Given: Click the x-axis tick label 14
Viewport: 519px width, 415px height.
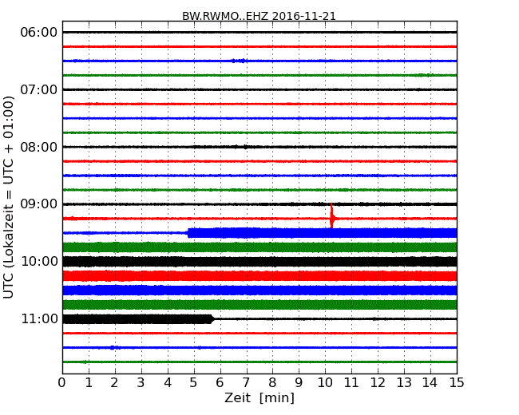Looking at the screenshot, I should [x=430, y=382].
